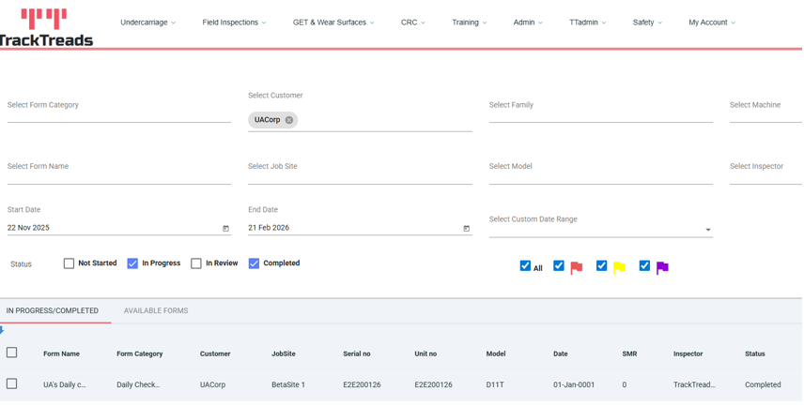Click the yellow flag icon
This screenshot has width=804, height=406.
(620, 268)
